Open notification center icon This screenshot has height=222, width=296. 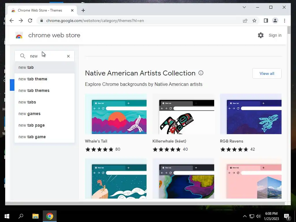(x=287, y=216)
